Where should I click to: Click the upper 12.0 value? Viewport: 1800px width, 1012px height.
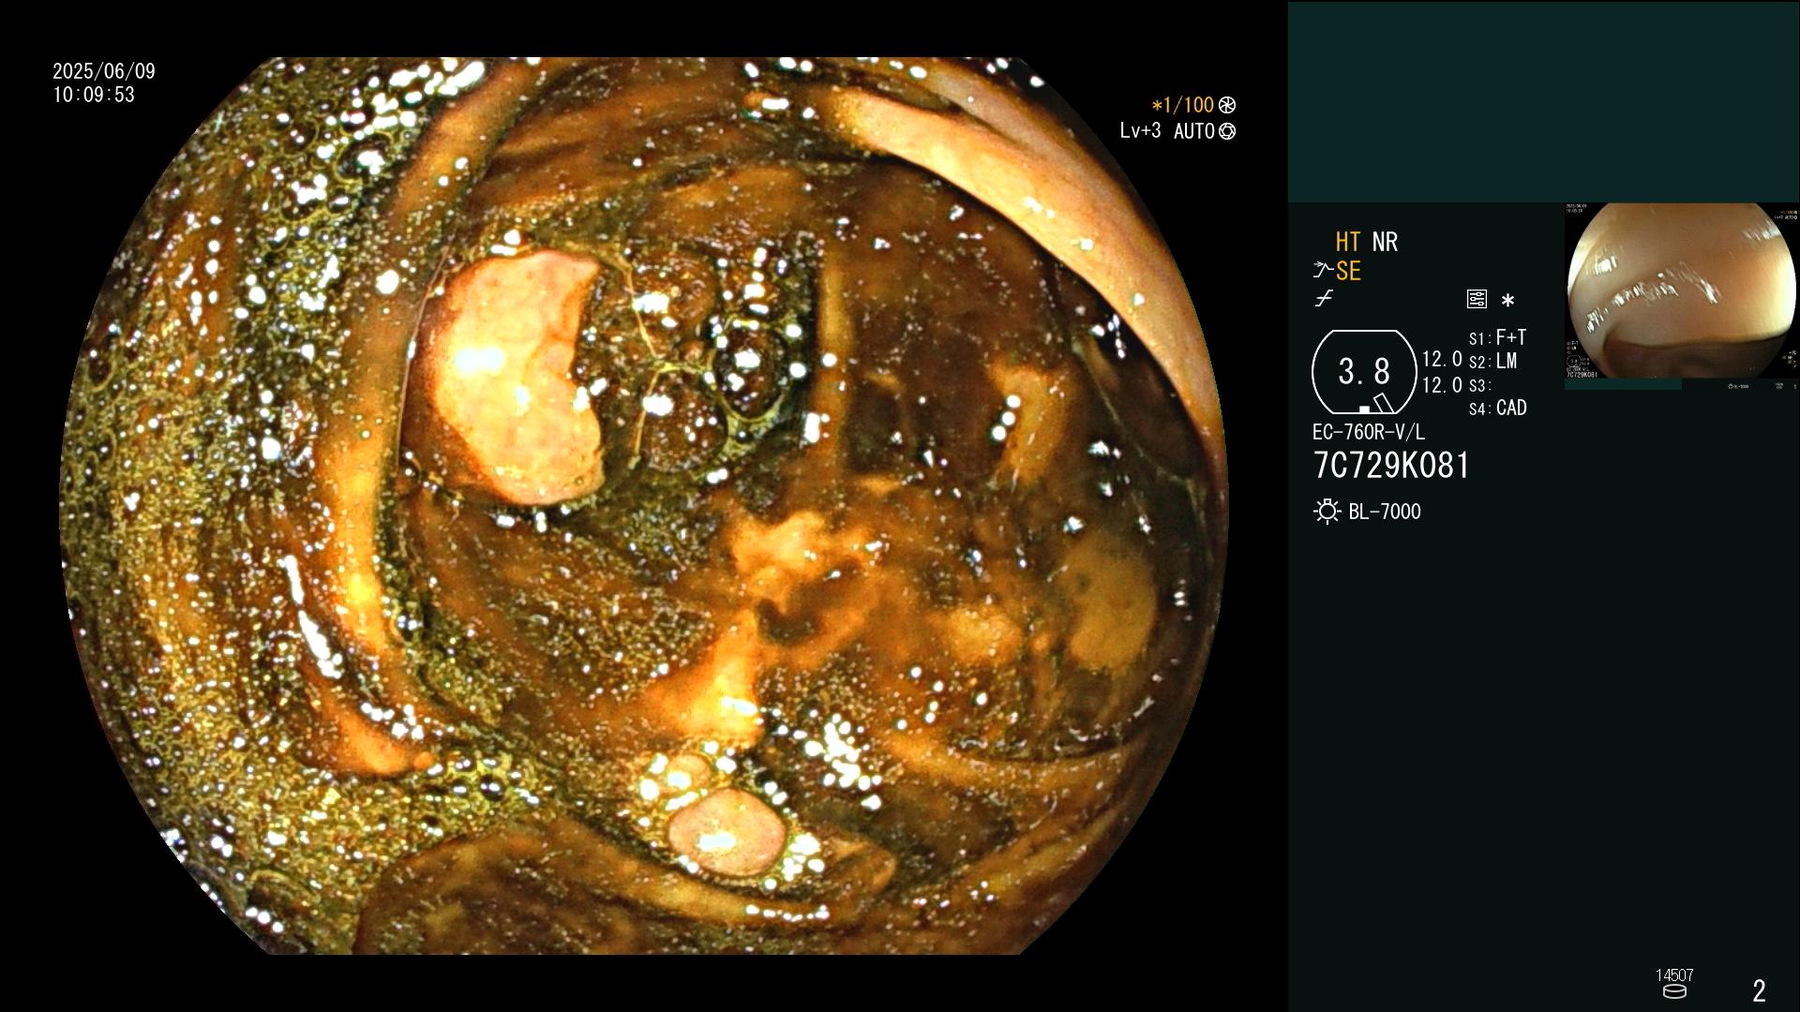(1442, 360)
